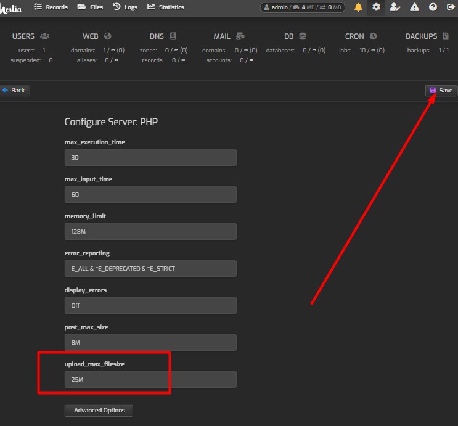This screenshot has height=426, width=458.
Task: Click the 'records:' DNS count text
Action: (163, 60)
